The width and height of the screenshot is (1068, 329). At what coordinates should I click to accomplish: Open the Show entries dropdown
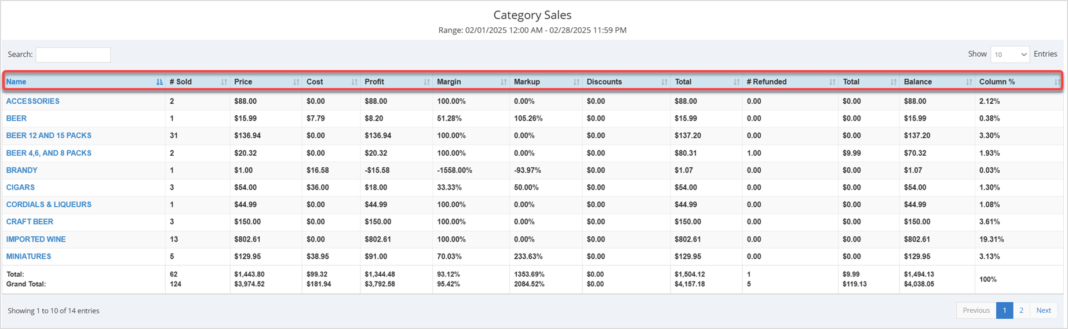click(1010, 54)
